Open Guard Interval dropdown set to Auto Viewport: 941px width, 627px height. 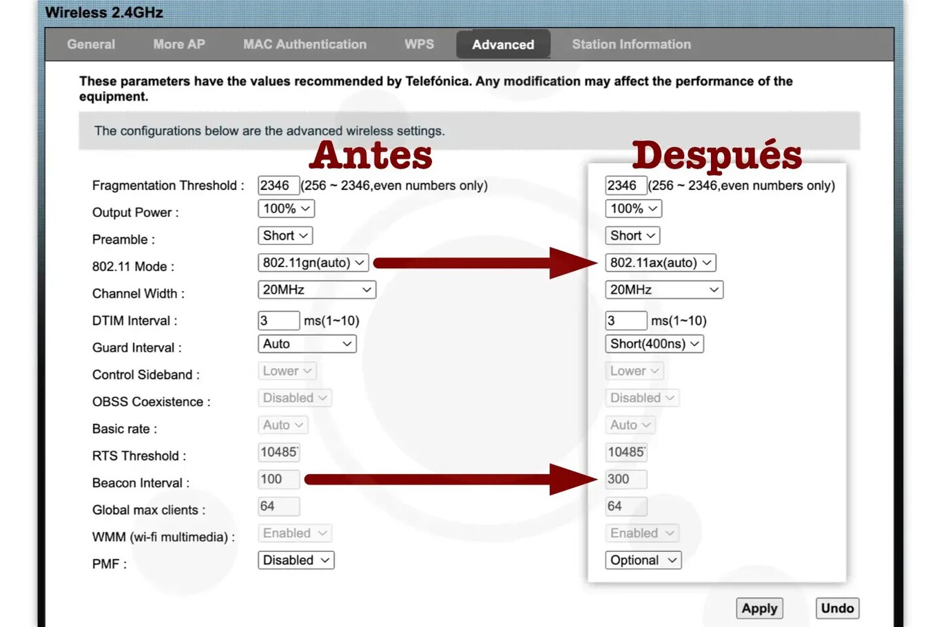307,344
